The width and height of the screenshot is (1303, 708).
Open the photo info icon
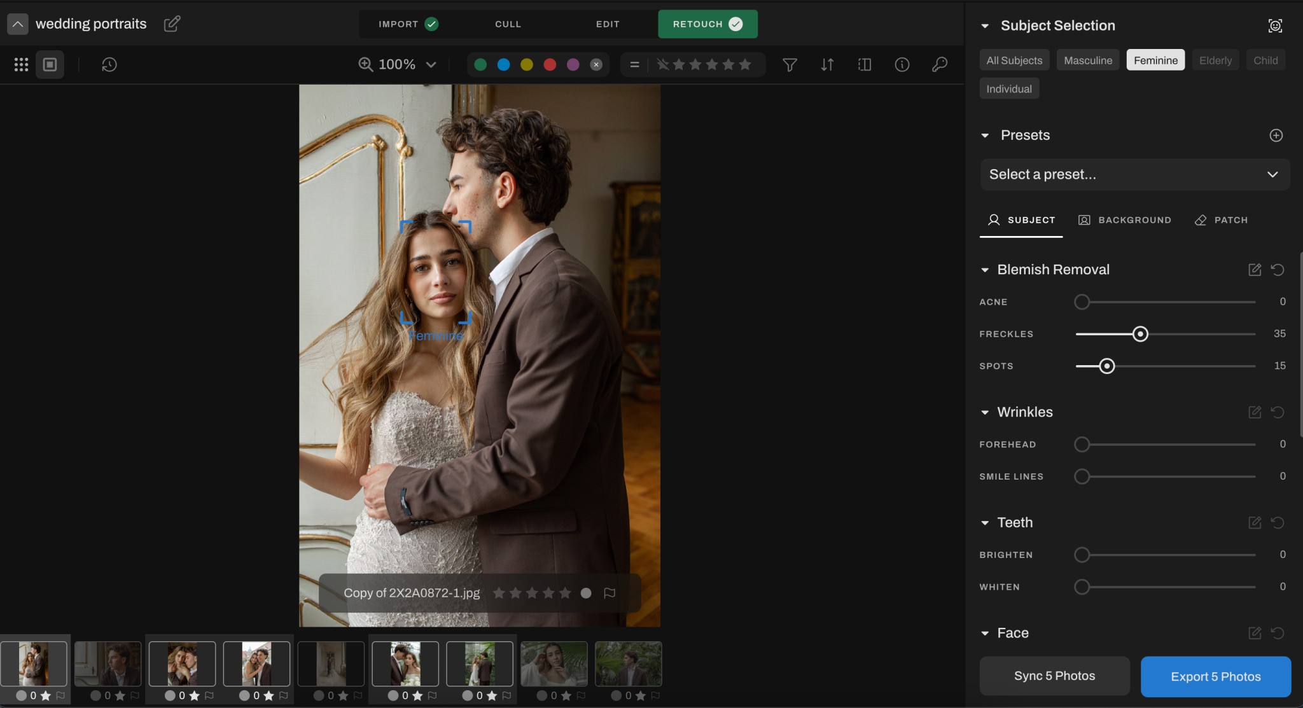point(902,64)
